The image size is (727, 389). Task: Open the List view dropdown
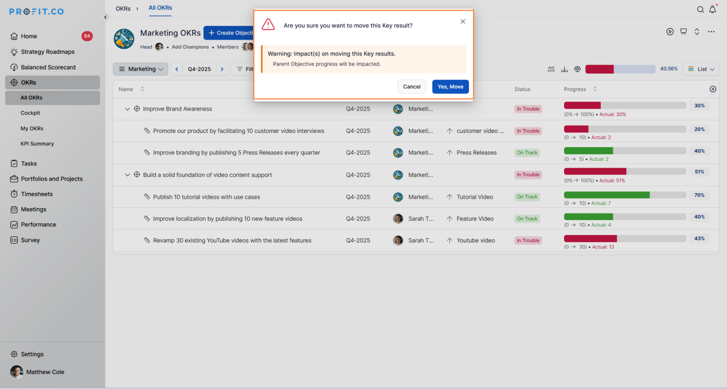(701, 69)
